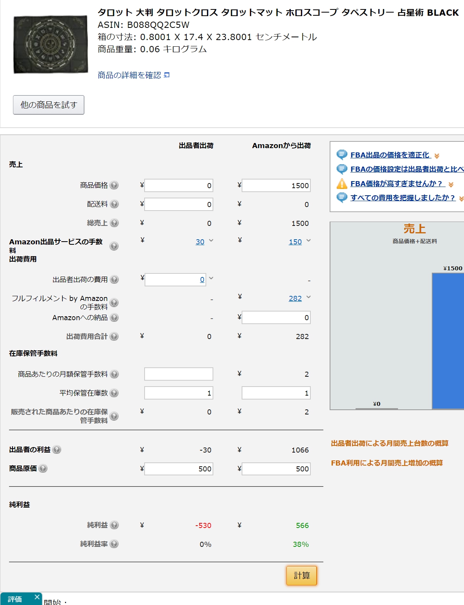The width and height of the screenshot is (464, 605).
Task: Click seller-fulfilled 配送料 input field
Action: 179,204
